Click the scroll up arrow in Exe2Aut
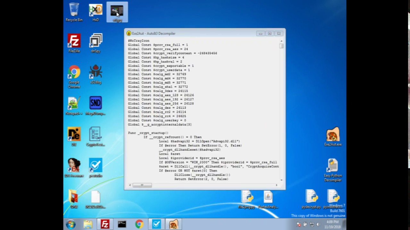The image size is (410, 230). tap(281, 41)
